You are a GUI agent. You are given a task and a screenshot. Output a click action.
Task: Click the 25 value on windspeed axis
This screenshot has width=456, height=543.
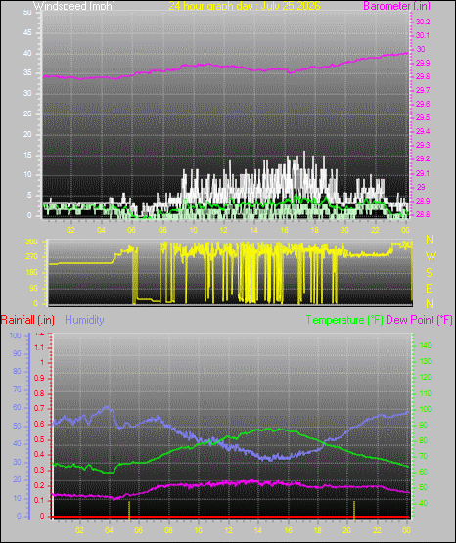[x=27, y=113]
